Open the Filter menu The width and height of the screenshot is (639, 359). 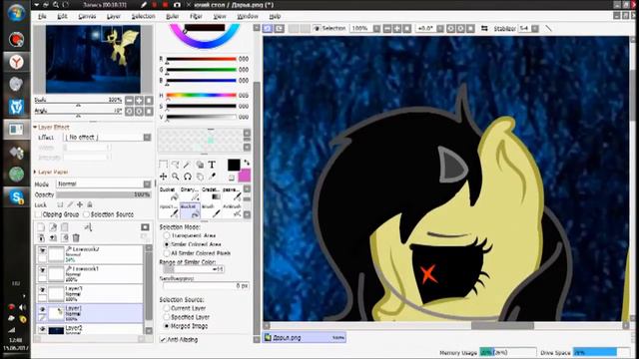(196, 16)
